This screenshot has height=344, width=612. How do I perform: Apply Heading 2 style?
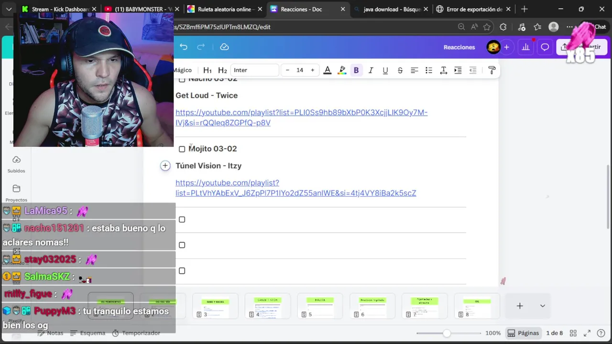[222, 70]
